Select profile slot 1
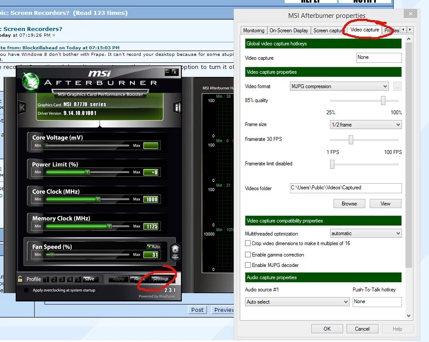 (46, 279)
